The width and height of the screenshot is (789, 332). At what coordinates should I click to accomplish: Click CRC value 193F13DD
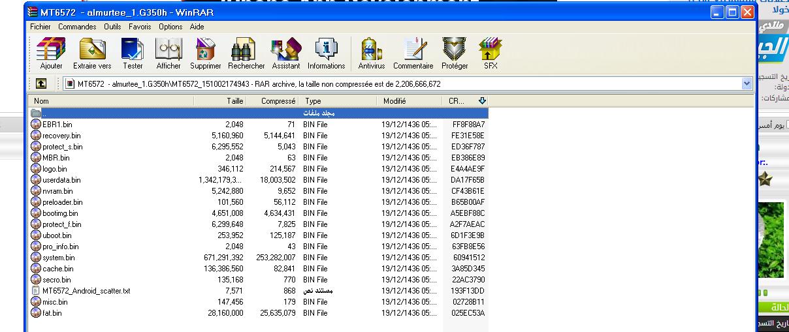tap(468, 290)
